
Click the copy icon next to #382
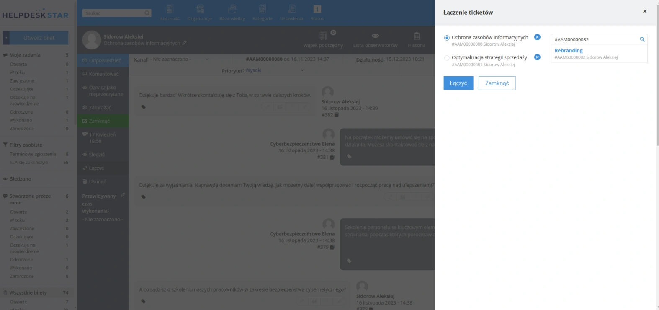tap(337, 115)
